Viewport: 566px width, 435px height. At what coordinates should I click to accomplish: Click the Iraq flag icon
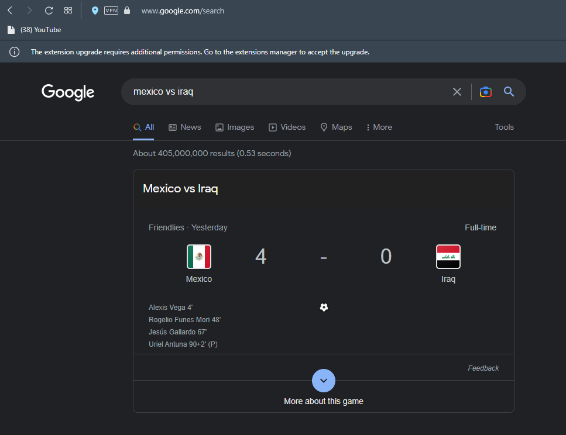pos(448,257)
